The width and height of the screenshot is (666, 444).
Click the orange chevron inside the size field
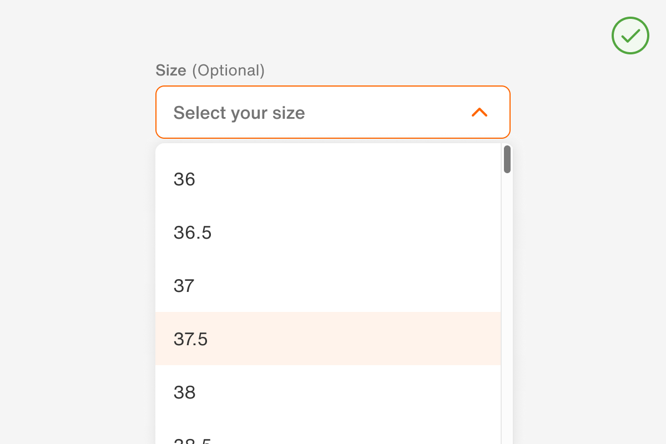480,112
